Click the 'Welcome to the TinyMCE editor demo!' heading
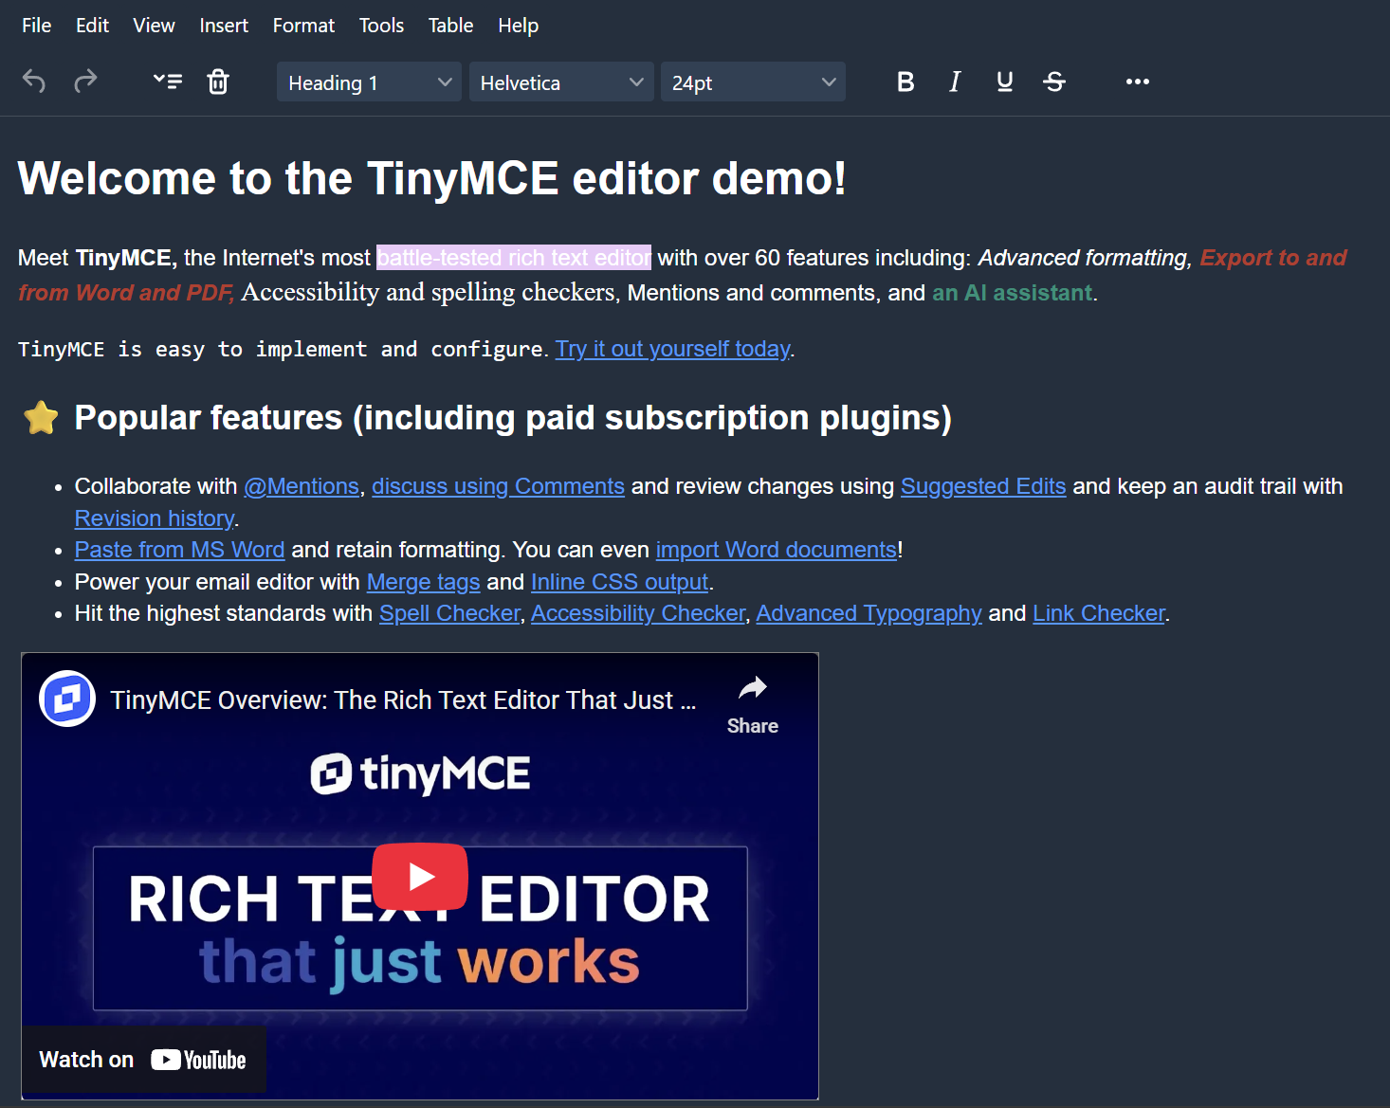Viewport: 1390px width, 1108px height. click(x=431, y=178)
